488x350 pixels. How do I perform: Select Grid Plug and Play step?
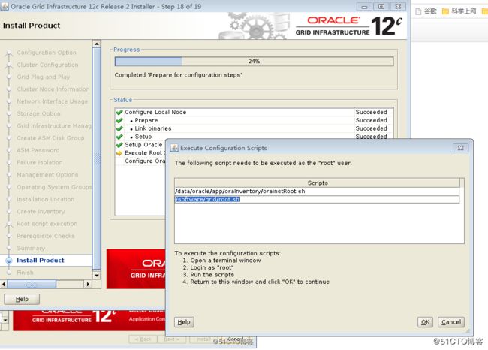(x=43, y=77)
